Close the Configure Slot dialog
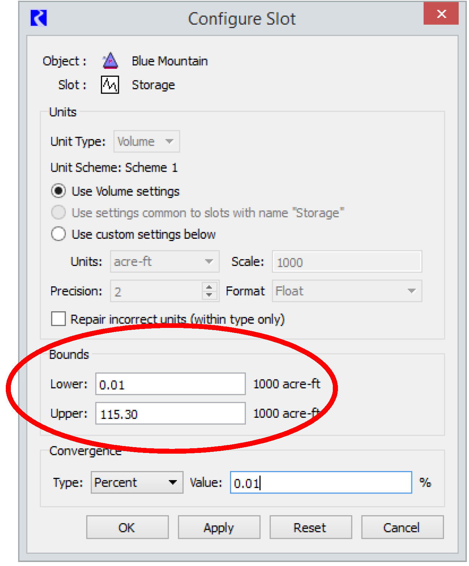 coord(441,14)
